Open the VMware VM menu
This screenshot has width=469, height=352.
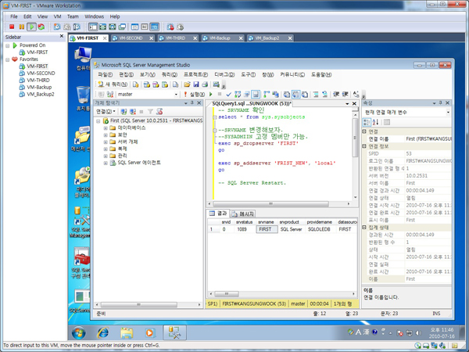coord(57,16)
